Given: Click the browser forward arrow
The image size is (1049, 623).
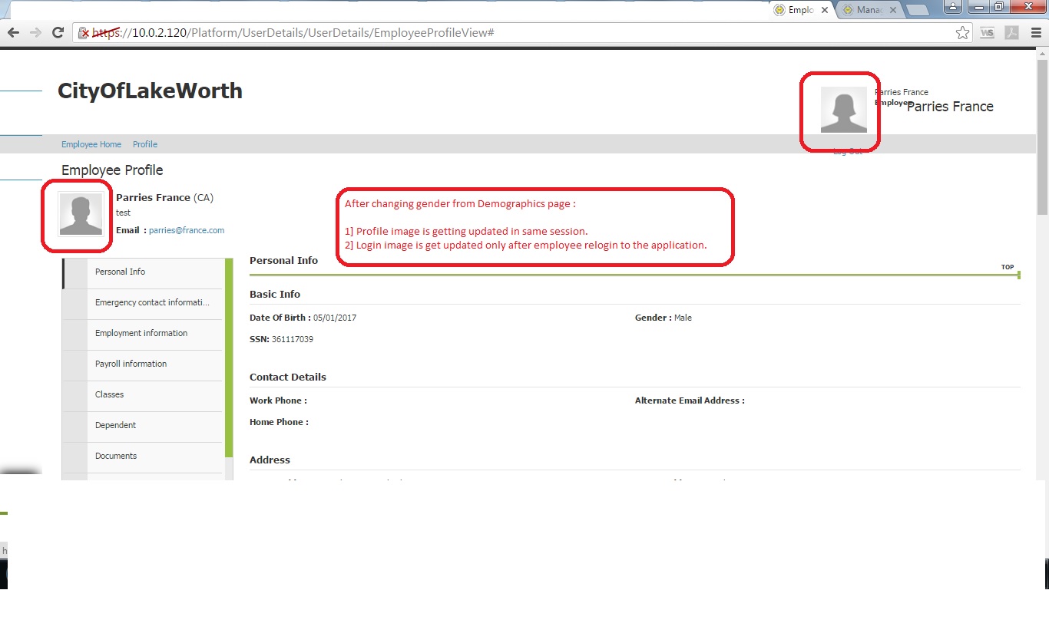Looking at the screenshot, I should [35, 32].
